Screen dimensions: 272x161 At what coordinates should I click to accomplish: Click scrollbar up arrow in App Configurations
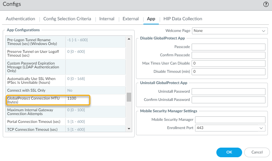coord(129,38)
